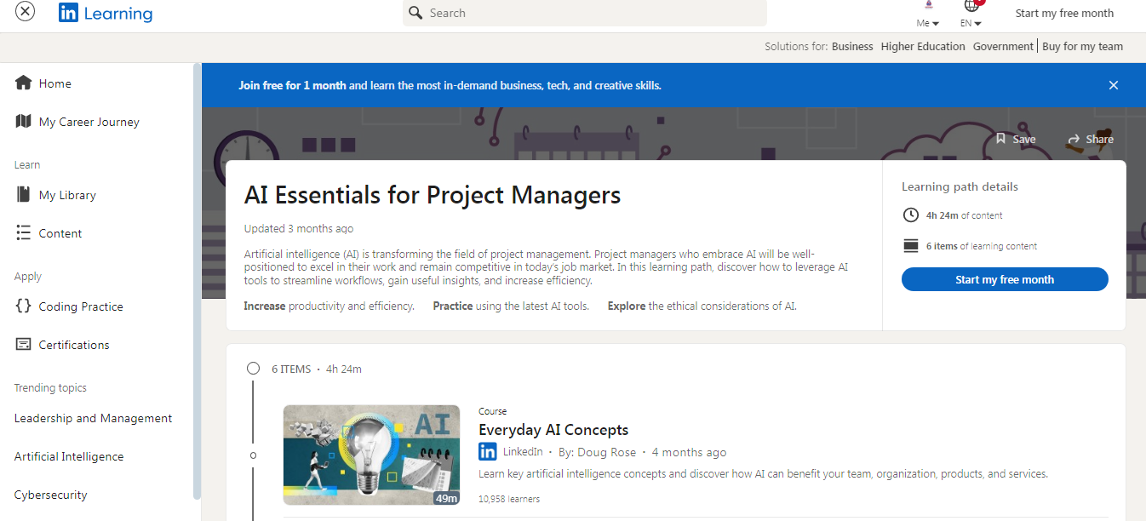Screen dimensions: 1146x521
Task: Open My Career Journey map icon
Action: pyautogui.click(x=24, y=122)
